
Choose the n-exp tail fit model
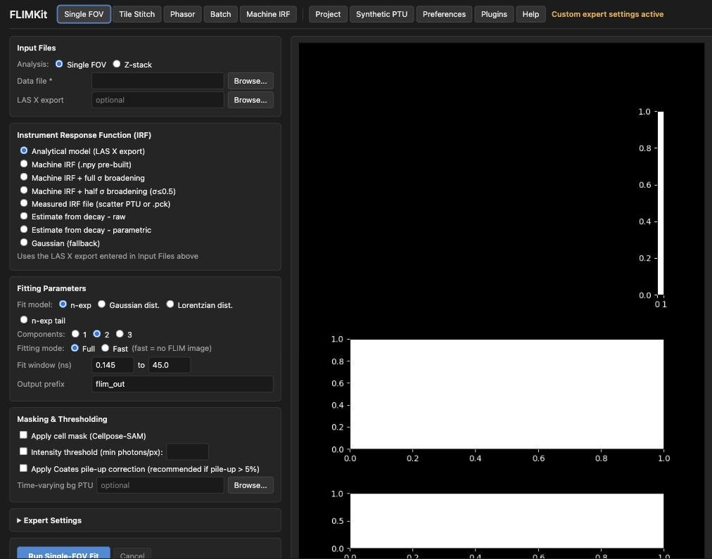point(24,320)
